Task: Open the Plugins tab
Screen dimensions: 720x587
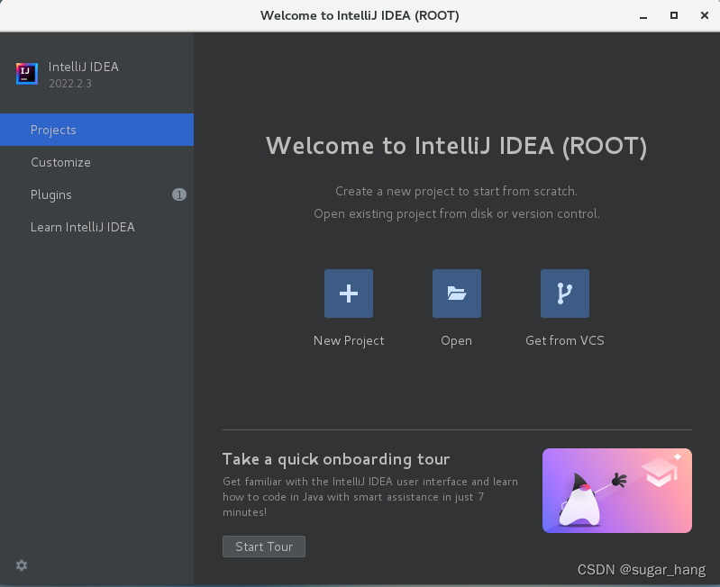Action: (x=97, y=194)
